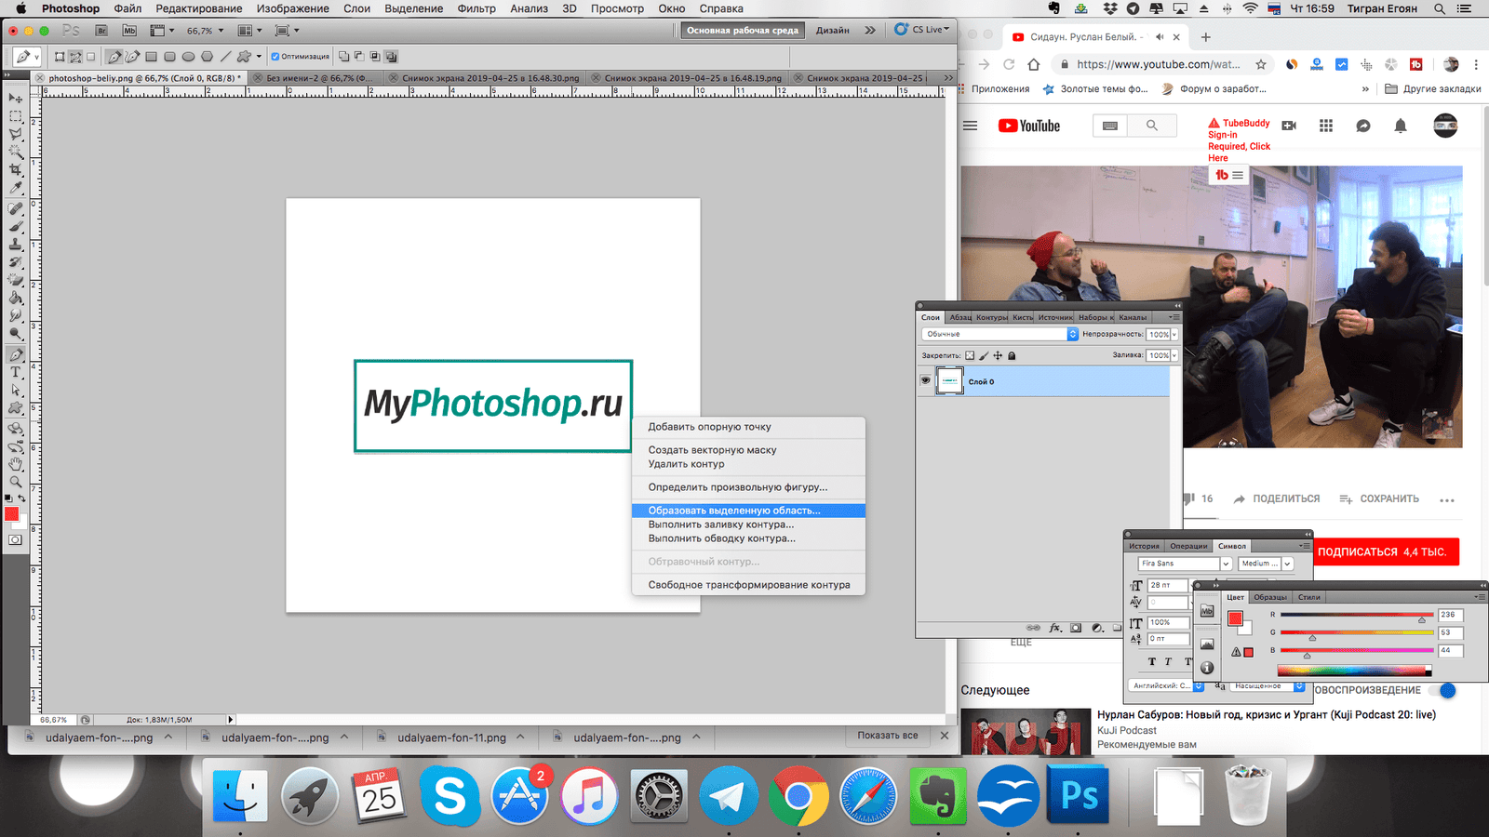The width and height of the screenshot is (1489, 837).
Task: Hide Слой 0 using eye icon
Action: click(925, 381)
